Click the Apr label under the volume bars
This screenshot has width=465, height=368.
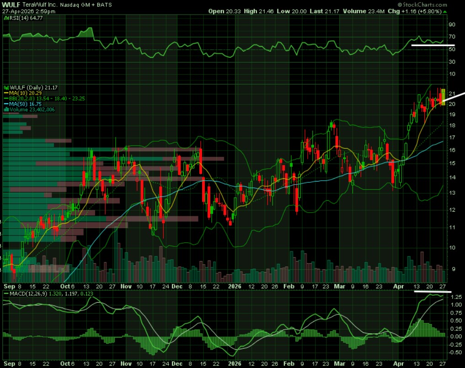(399, 287)
